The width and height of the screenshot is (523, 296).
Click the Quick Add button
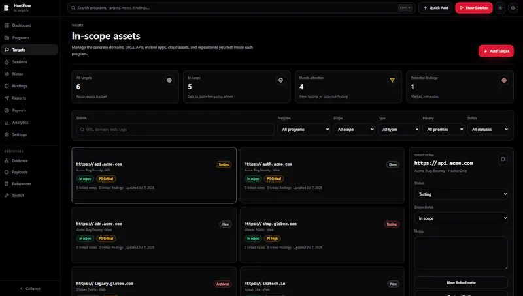[x=435, y=8]
